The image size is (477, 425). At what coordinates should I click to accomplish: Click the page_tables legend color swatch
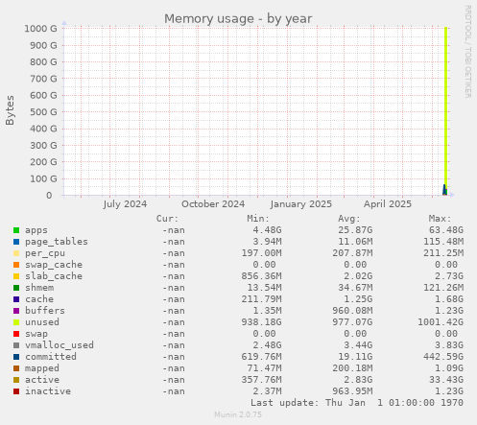(16, 242)
